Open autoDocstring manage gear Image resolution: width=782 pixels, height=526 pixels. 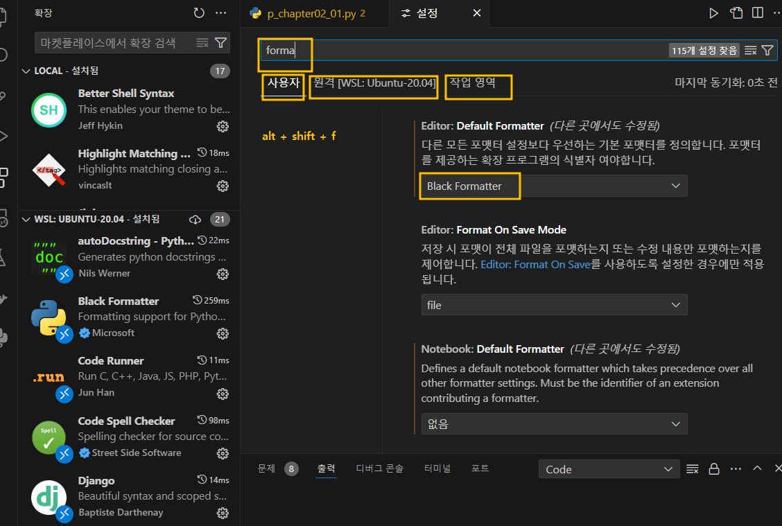coord(223,274)
